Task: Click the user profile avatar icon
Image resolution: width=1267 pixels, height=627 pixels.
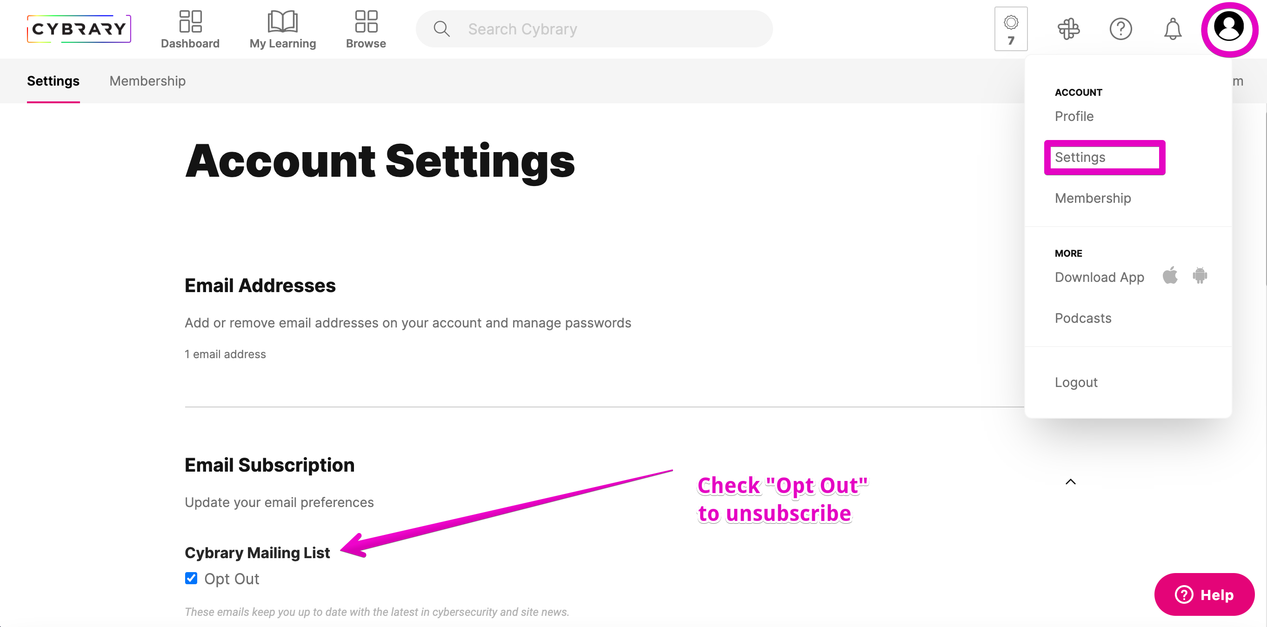Action: 1229,27
